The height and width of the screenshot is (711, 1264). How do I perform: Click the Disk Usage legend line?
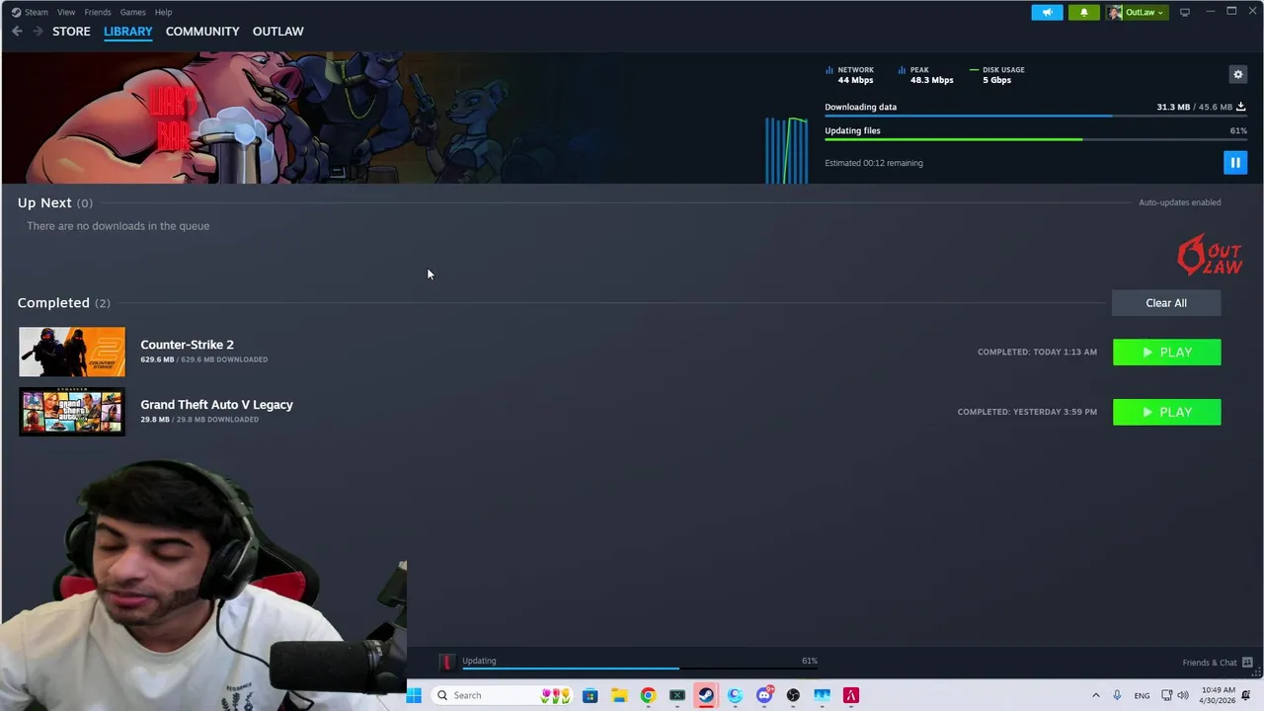point(974,70)
